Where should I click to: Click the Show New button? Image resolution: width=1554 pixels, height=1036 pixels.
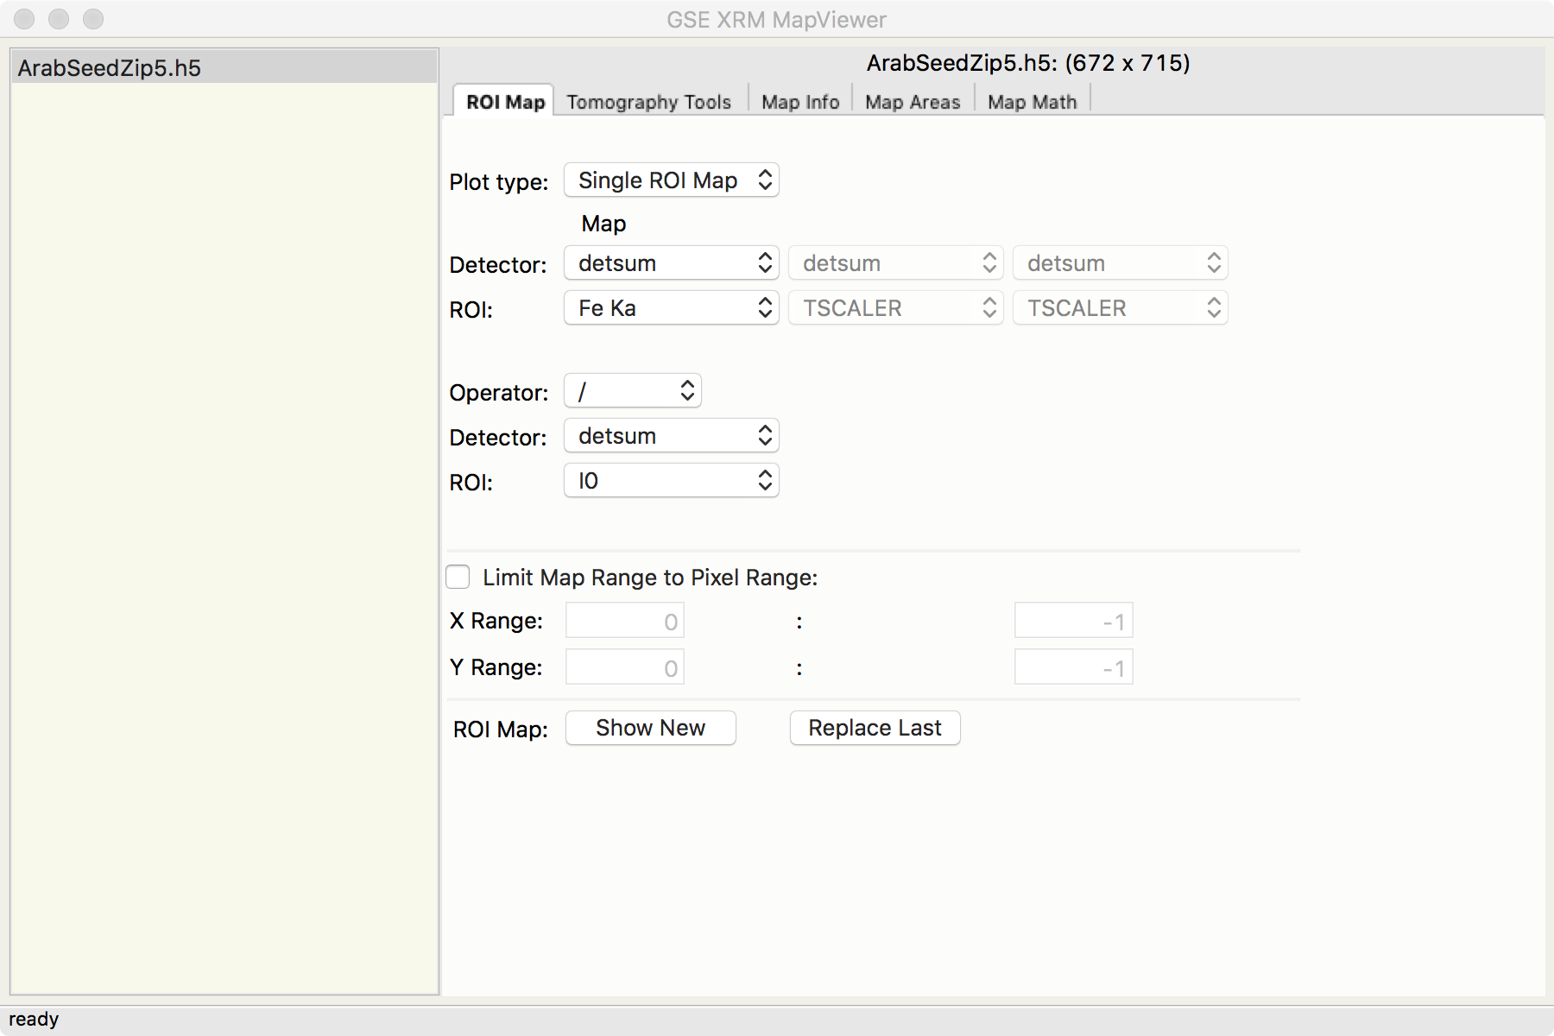650,728
